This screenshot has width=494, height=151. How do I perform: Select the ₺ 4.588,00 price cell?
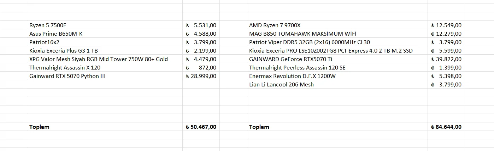point(201,34)
